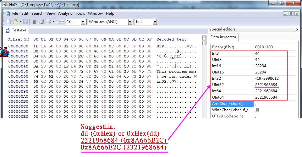Restore the inner document window

click(291, 14)
